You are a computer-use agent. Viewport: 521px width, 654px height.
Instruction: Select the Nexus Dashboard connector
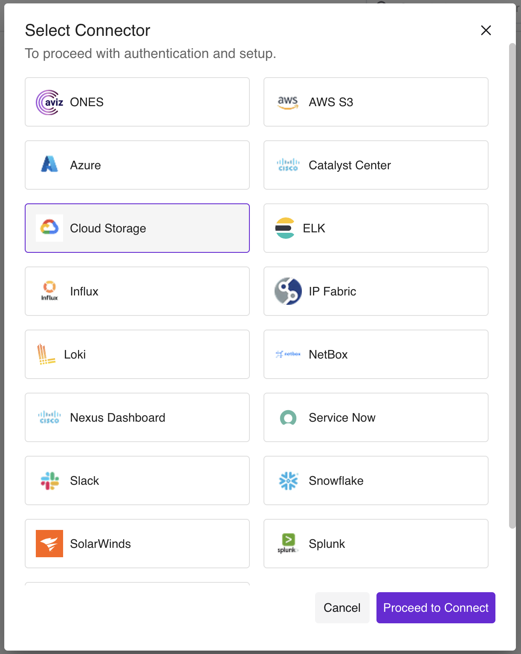pos(137,417)
